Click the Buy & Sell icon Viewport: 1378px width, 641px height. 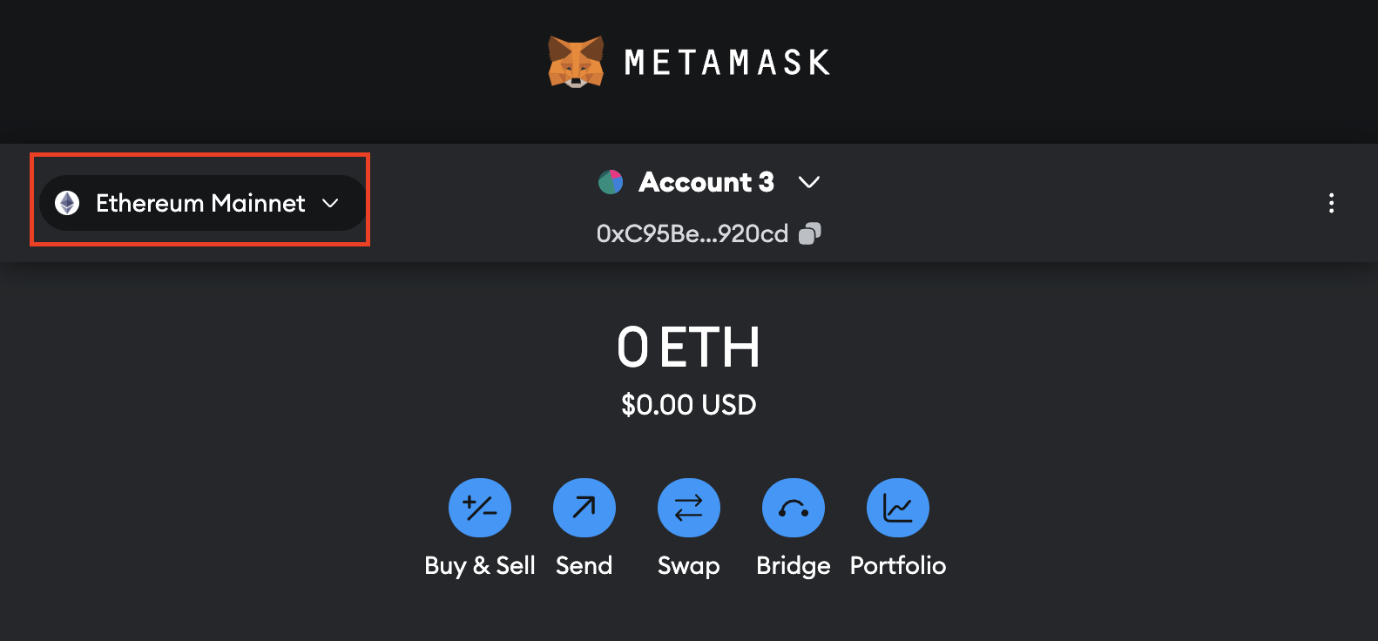[x=480, y=508]
